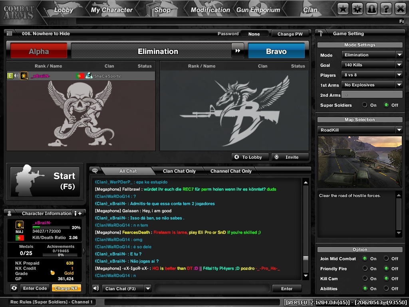Click the Enter Code button

[x=35, y=288]
